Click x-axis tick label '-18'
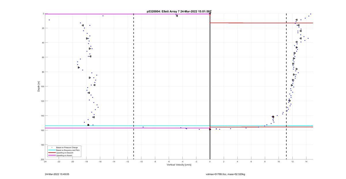Screen dimensions: 346x179 point(86,162)
